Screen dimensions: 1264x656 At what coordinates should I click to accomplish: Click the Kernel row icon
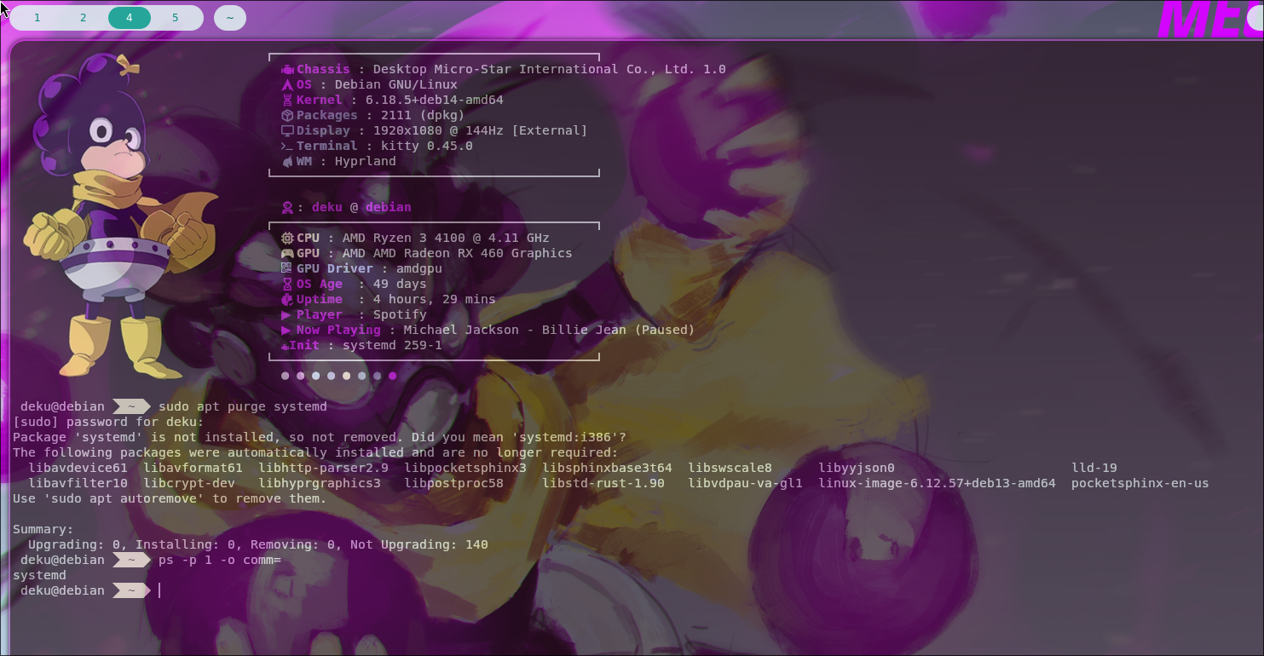287,101
